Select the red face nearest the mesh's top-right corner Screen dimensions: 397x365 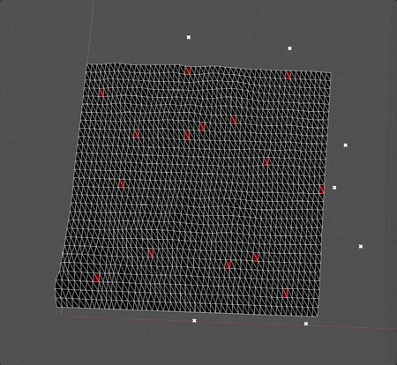click(x=288, y=76)
